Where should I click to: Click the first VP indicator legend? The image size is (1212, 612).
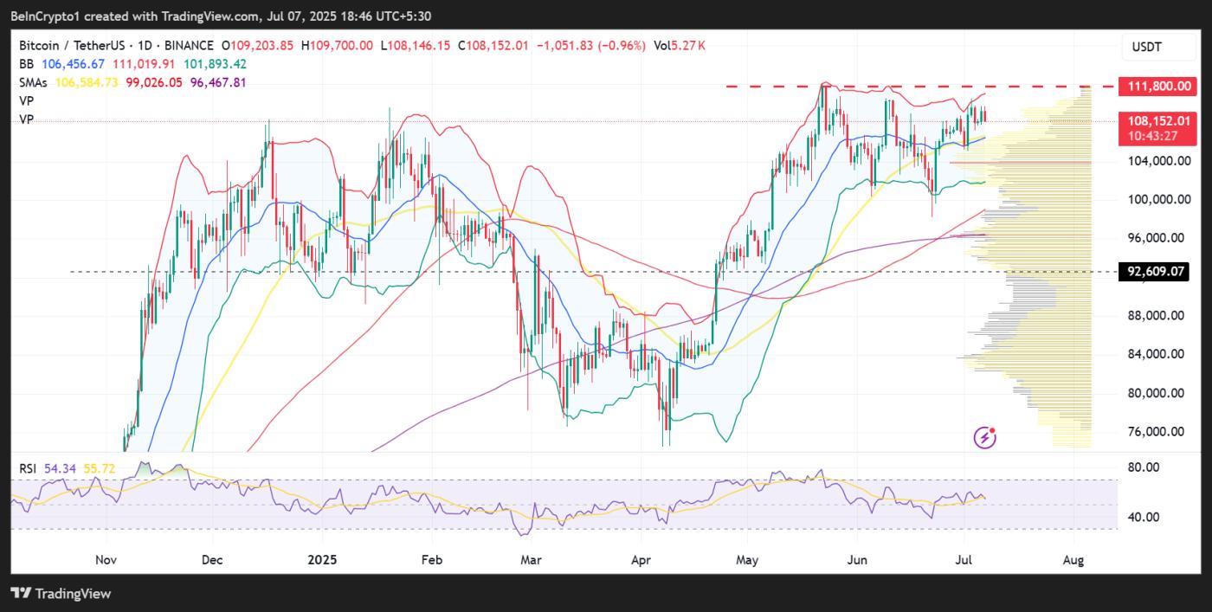point(26,100)
